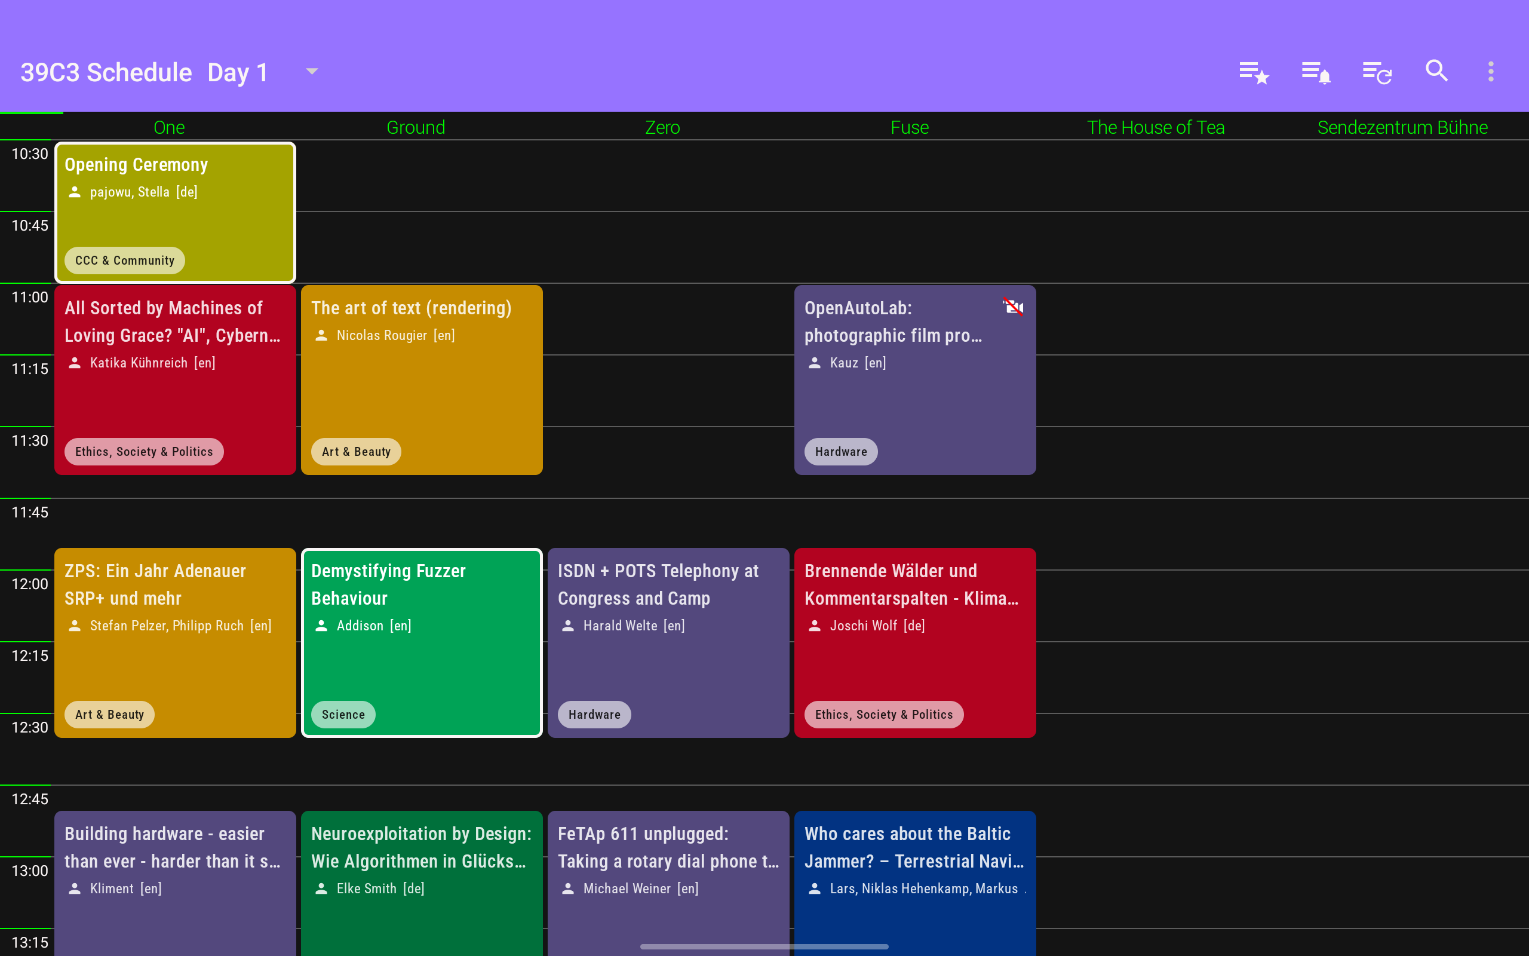The image size is (1529, 956).
Task: Click the horizontal scroll indicator at bottom
Action: [x=764, y=946]
